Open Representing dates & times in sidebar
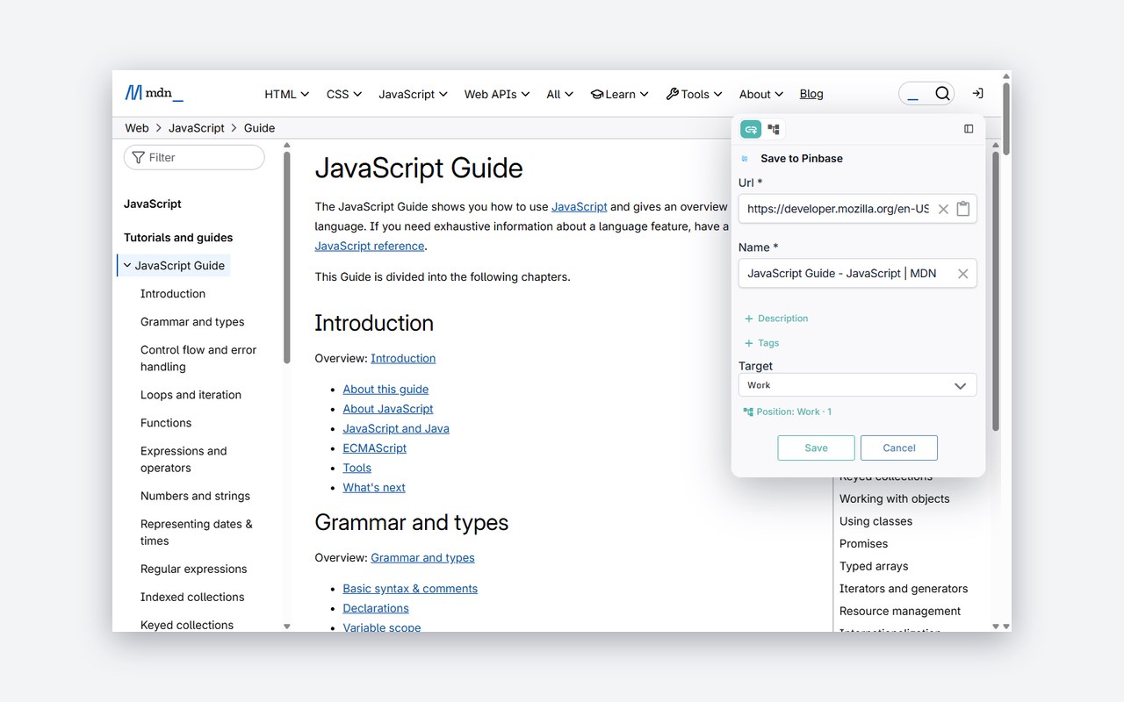This screenshot has height=702, width=1124. point(197,532)
